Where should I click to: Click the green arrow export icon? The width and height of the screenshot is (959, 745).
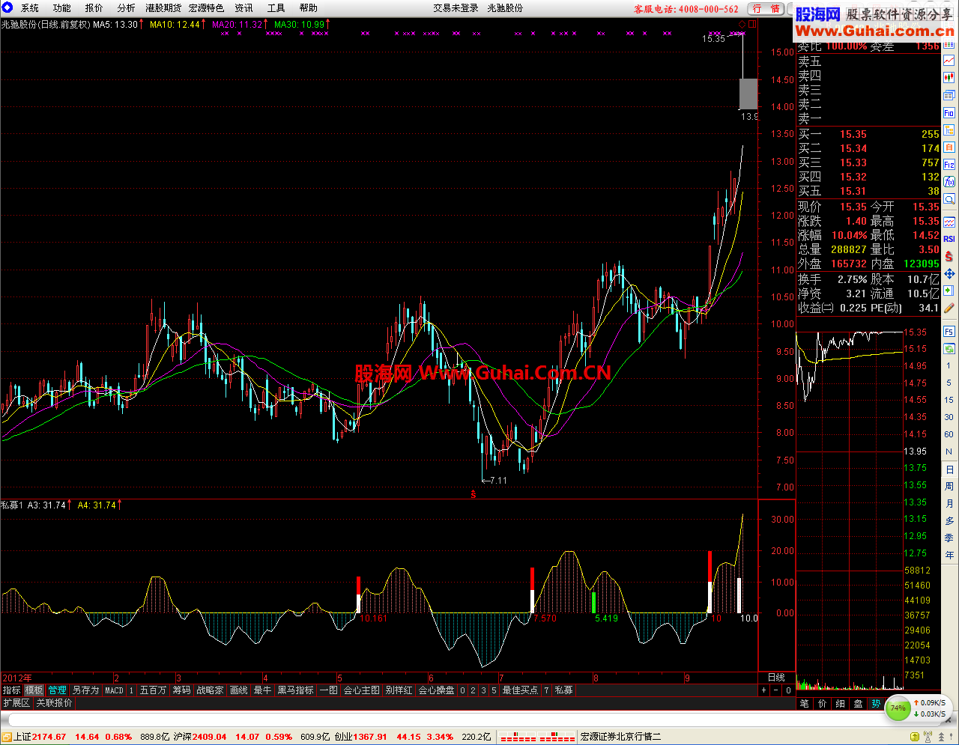coord(949,291)
